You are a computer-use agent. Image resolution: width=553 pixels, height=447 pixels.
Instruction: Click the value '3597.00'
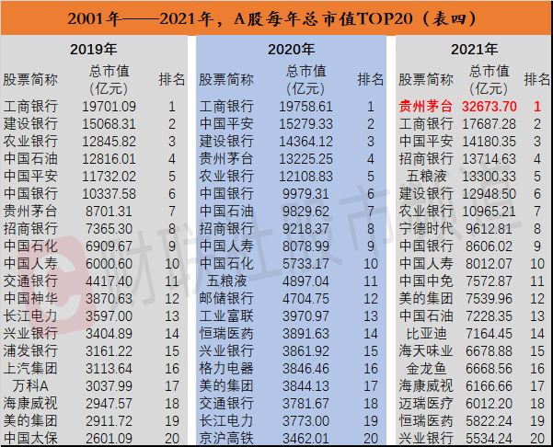tap(109, 315)
